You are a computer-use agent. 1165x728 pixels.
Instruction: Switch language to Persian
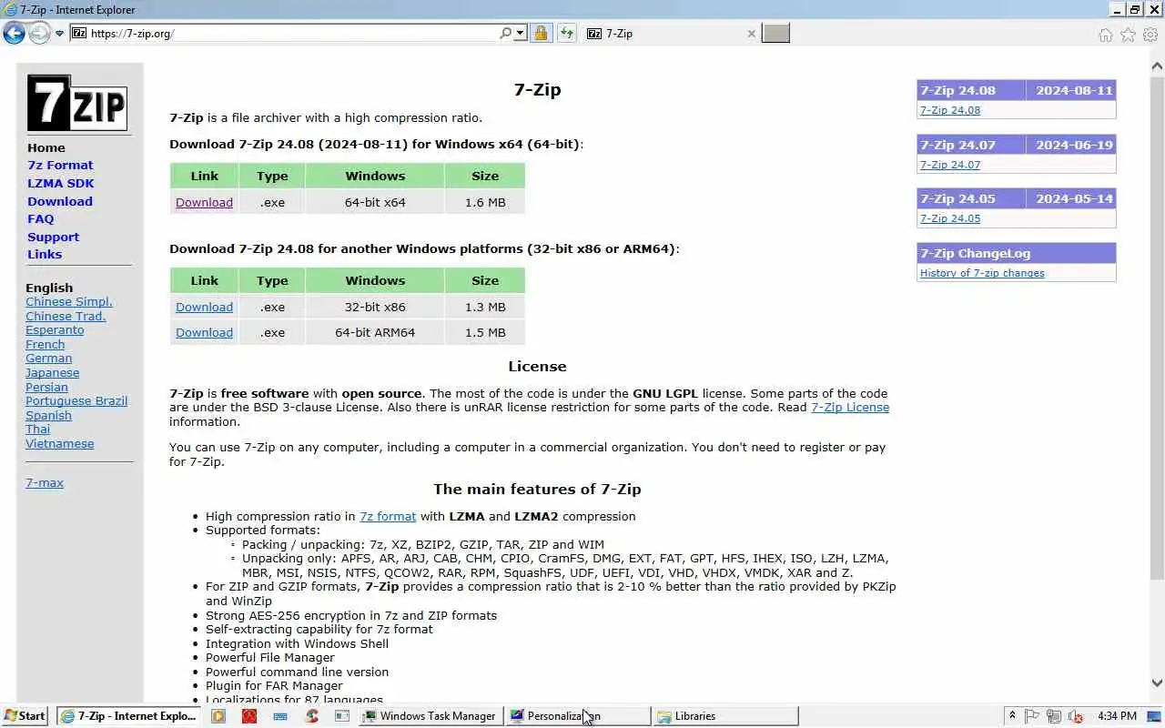pyautogui.click(x=46, y=388)
